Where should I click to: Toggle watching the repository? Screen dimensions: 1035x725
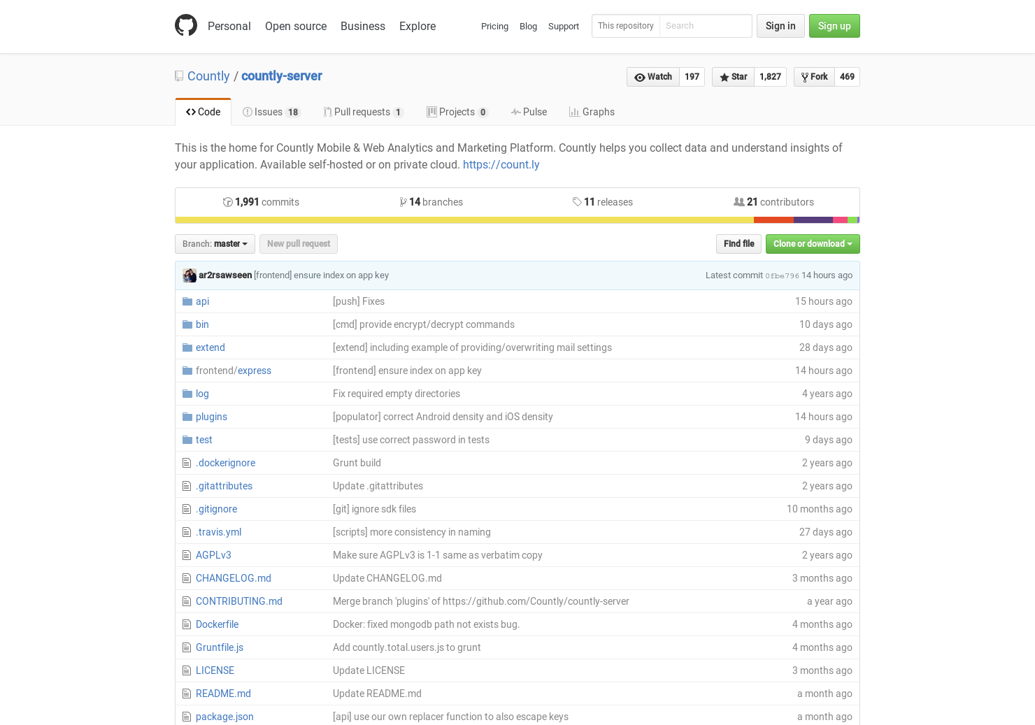(x=652, y=77)
